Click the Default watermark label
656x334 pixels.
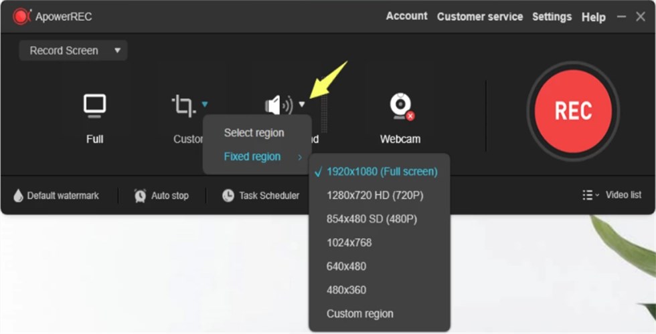click(63, 195)
